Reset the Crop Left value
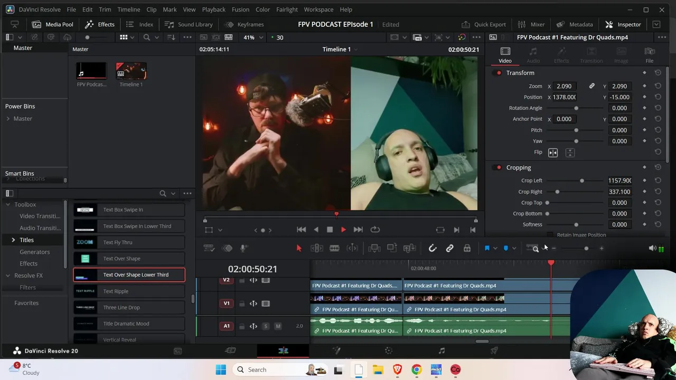This screenshot has width=676, height=380. coord(658,180)
